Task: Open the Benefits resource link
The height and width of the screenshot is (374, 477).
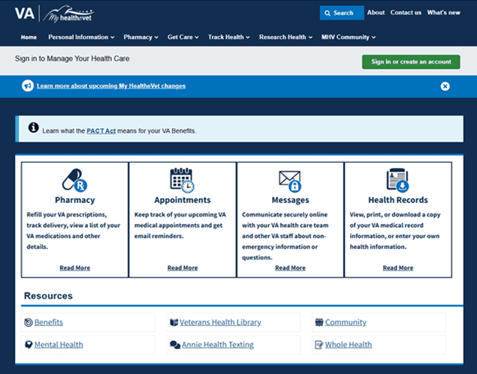Action: click(49, 322)
